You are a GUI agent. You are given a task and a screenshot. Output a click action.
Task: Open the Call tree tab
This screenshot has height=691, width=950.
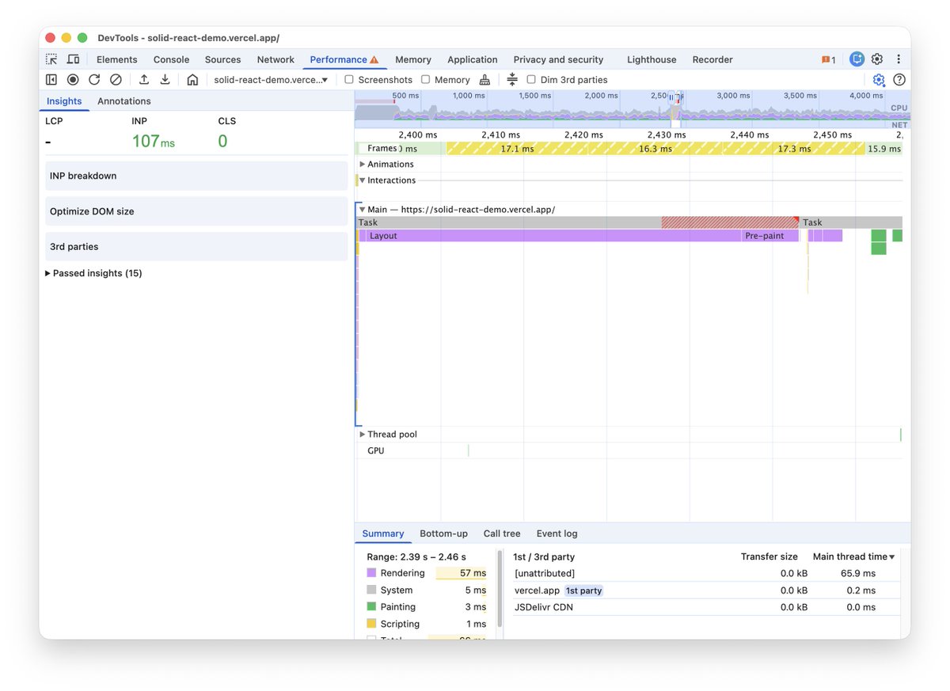pos(502,533)
